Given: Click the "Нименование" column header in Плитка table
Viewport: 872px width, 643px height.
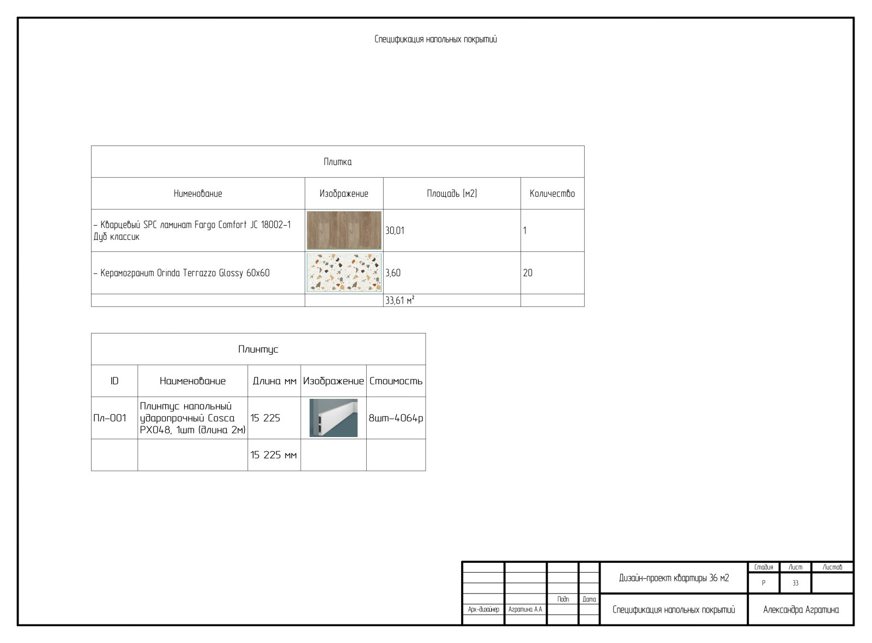Looking at the screenshot, I should pos(198,193).
